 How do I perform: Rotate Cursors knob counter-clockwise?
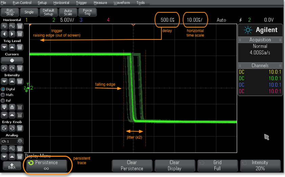pyautogui.click(x=4, y=68)
